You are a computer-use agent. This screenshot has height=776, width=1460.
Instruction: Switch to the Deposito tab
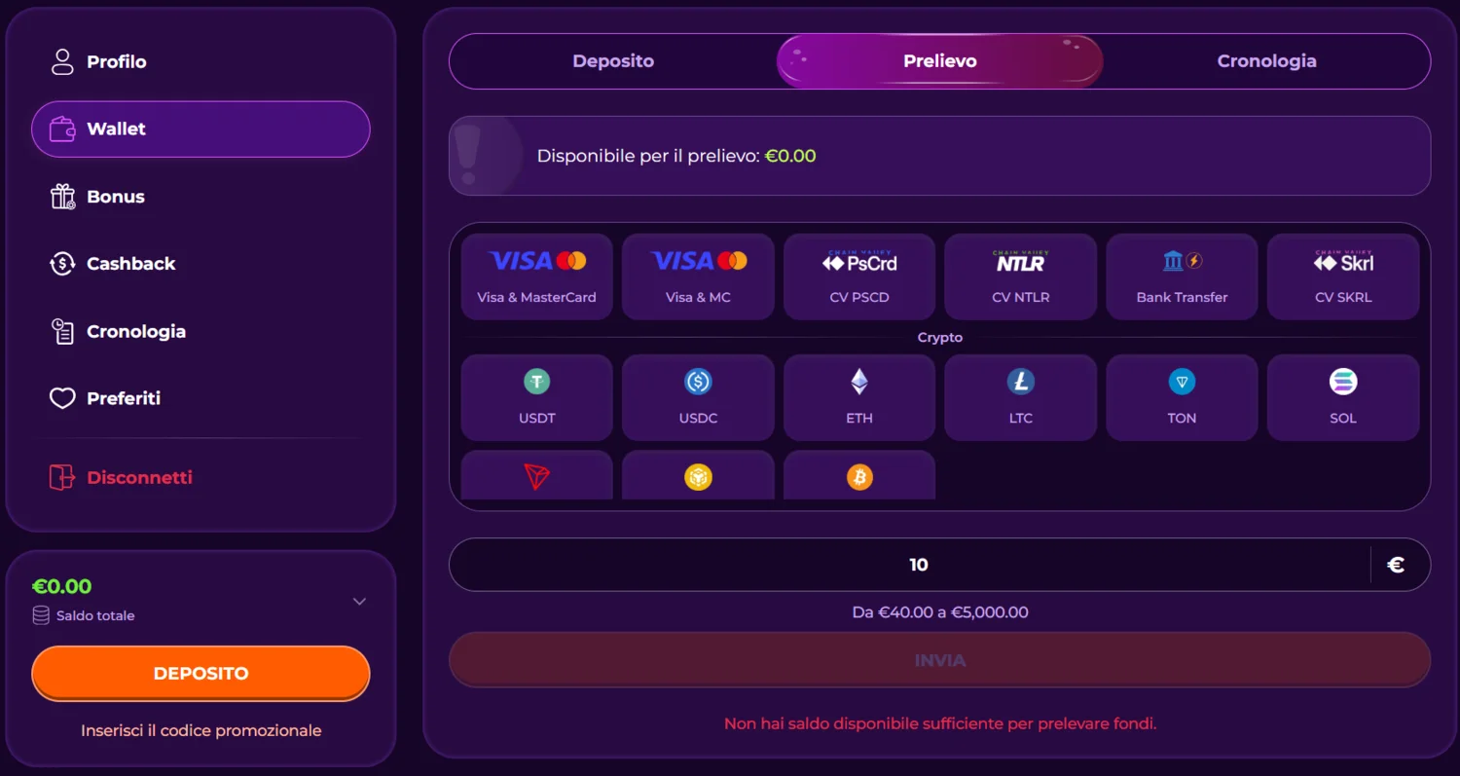(613, 60)
